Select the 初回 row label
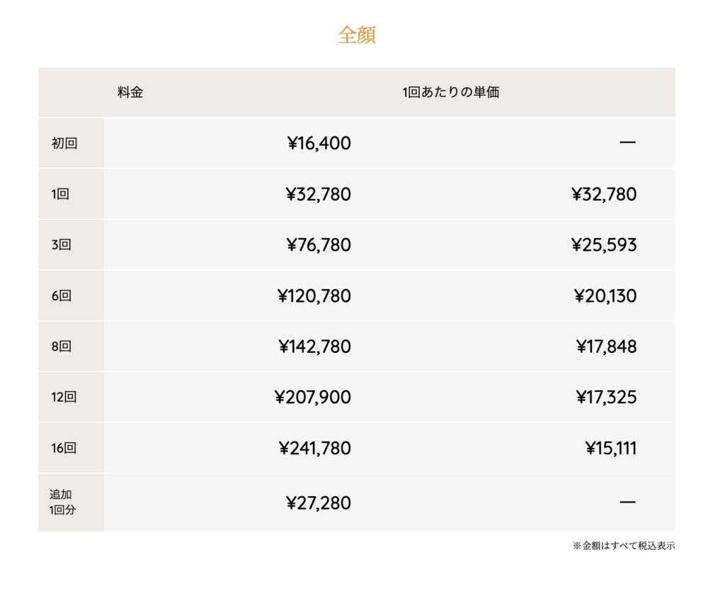Screen dimensions: 725x596 tap(64, 143)
